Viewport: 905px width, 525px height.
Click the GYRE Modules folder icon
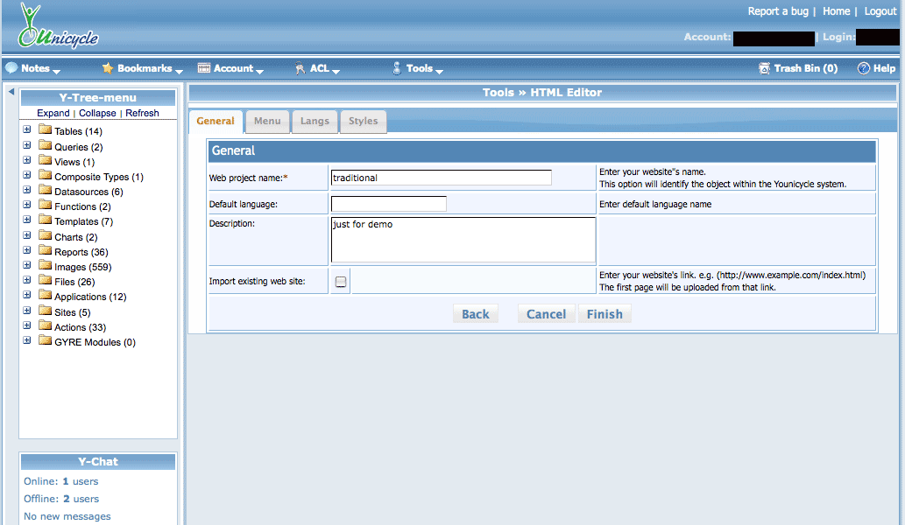(x=45, y=341)
